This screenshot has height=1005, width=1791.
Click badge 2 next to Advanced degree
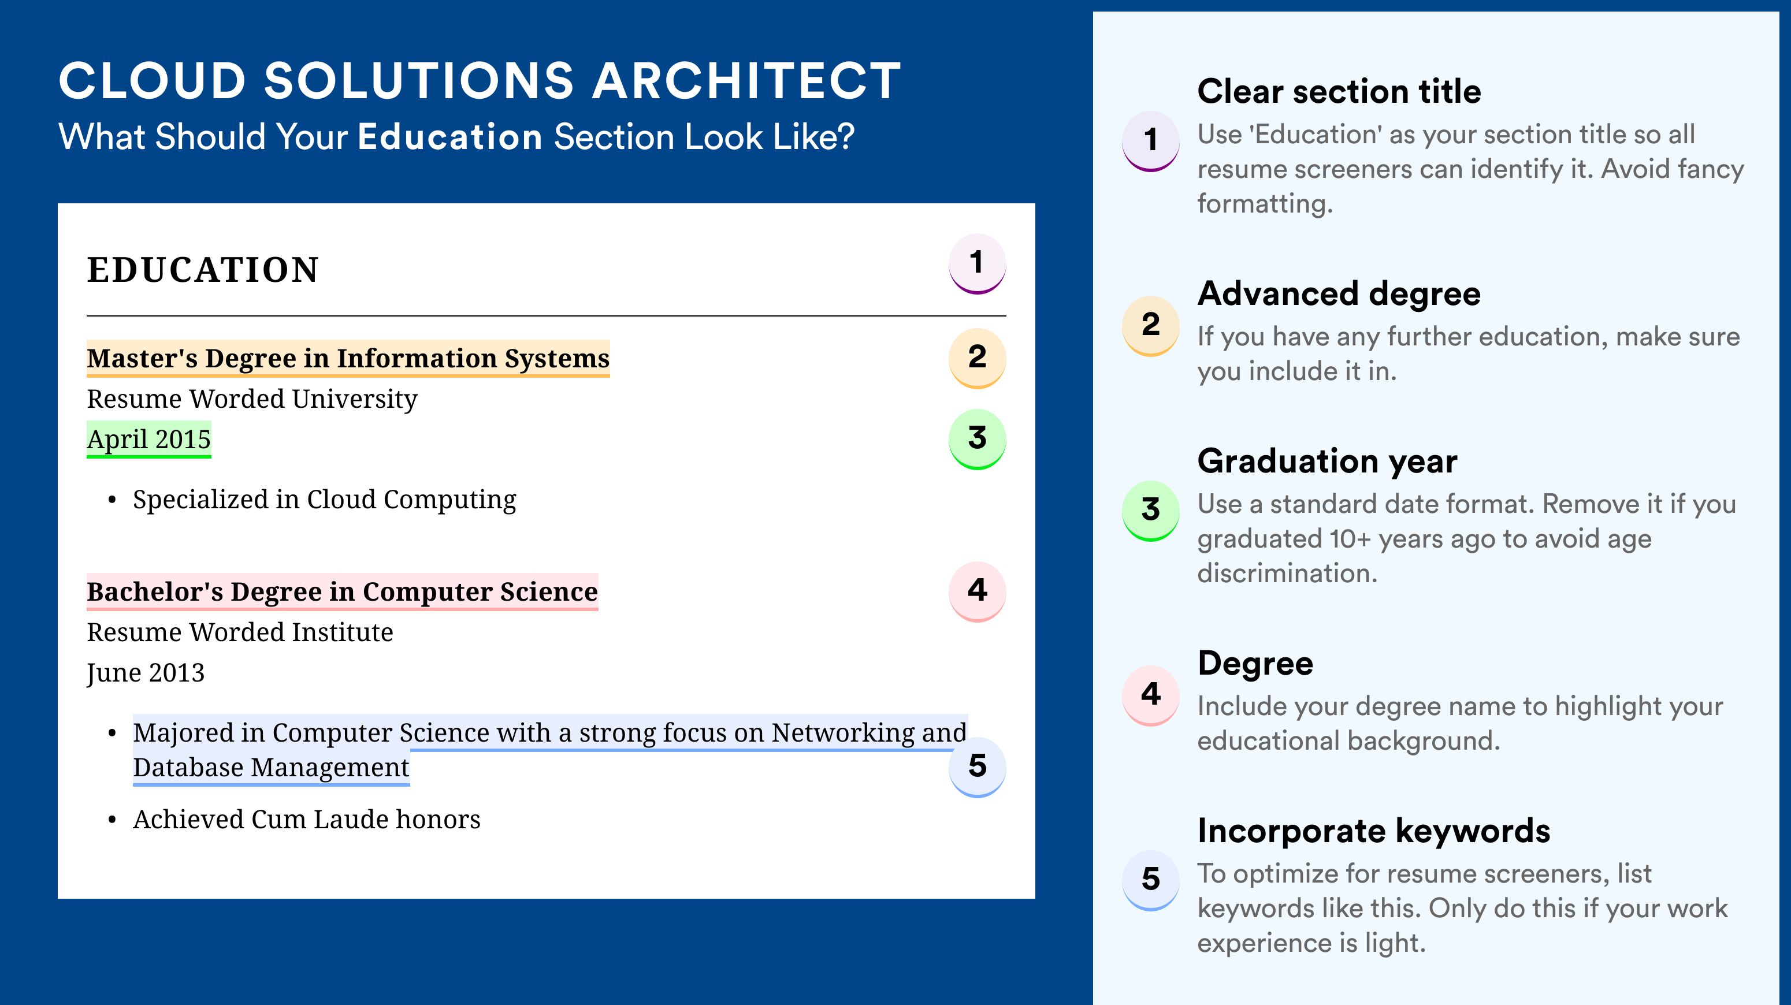[1151, 326]
